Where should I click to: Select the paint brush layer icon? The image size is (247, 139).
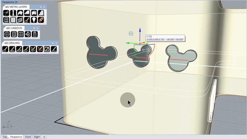coord(41,20)
